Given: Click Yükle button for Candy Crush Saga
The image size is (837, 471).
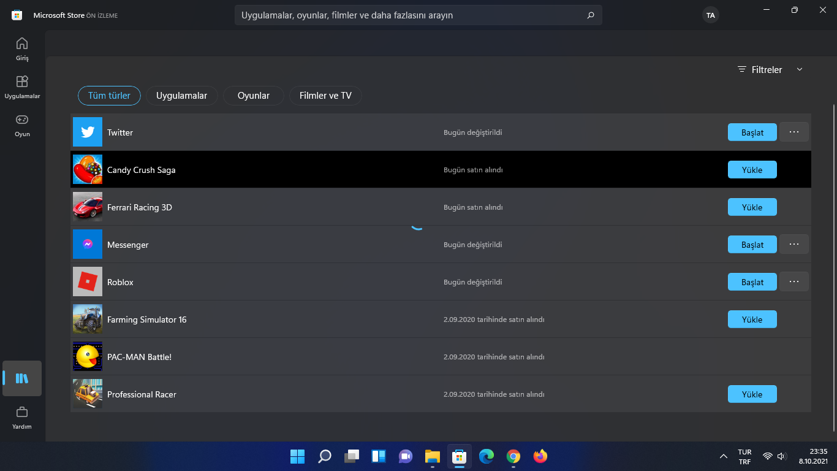Looking at the screenshot, I should pyautogui.click(x=752, y=169).
